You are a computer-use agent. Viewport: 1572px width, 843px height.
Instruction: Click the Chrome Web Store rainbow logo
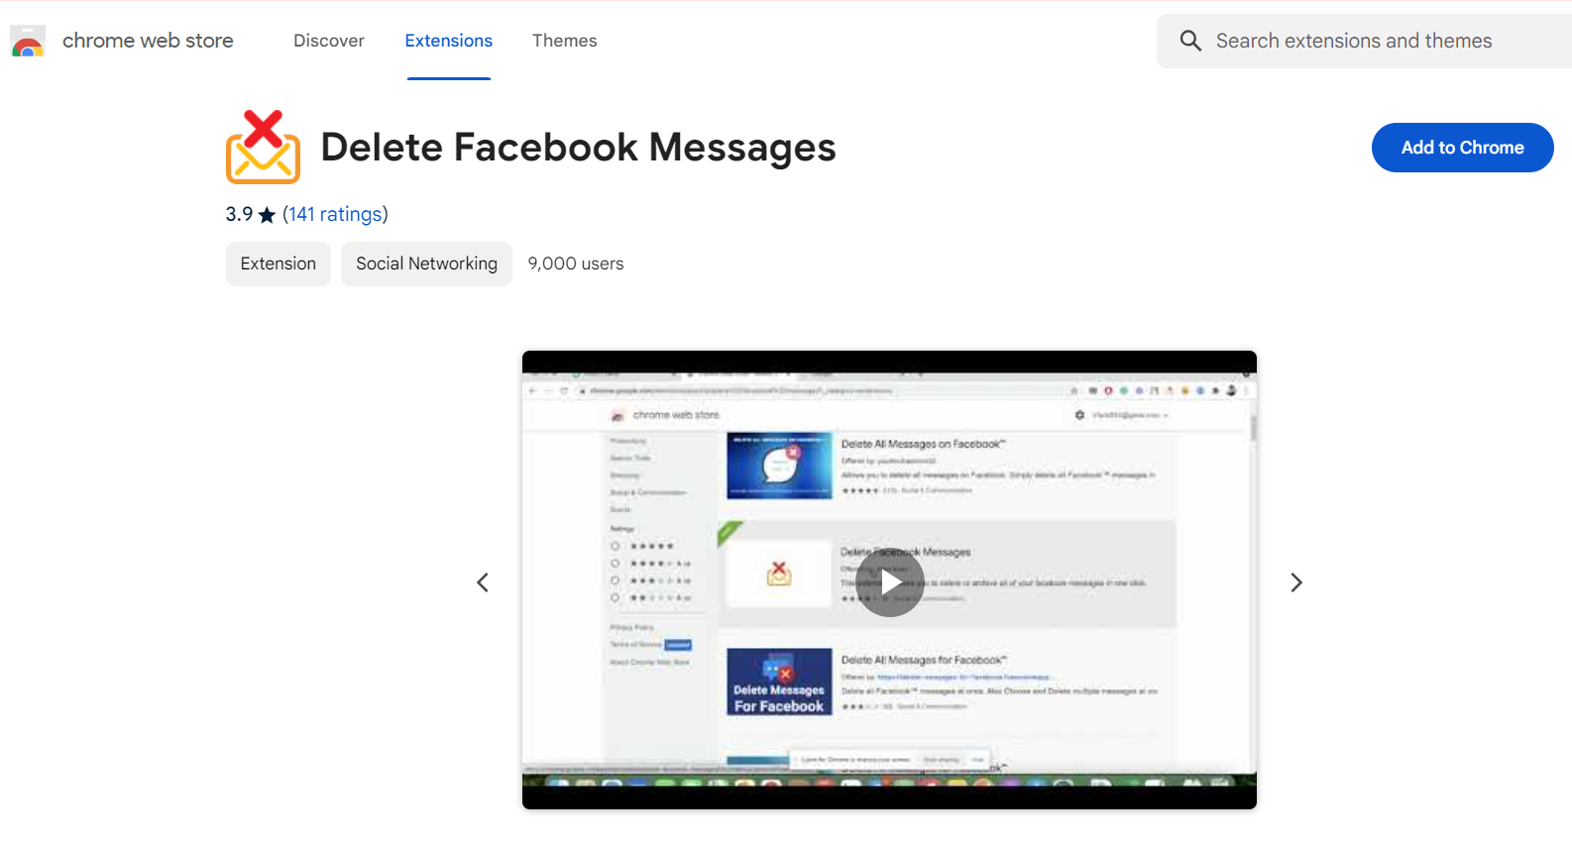[x=28, y=42]
